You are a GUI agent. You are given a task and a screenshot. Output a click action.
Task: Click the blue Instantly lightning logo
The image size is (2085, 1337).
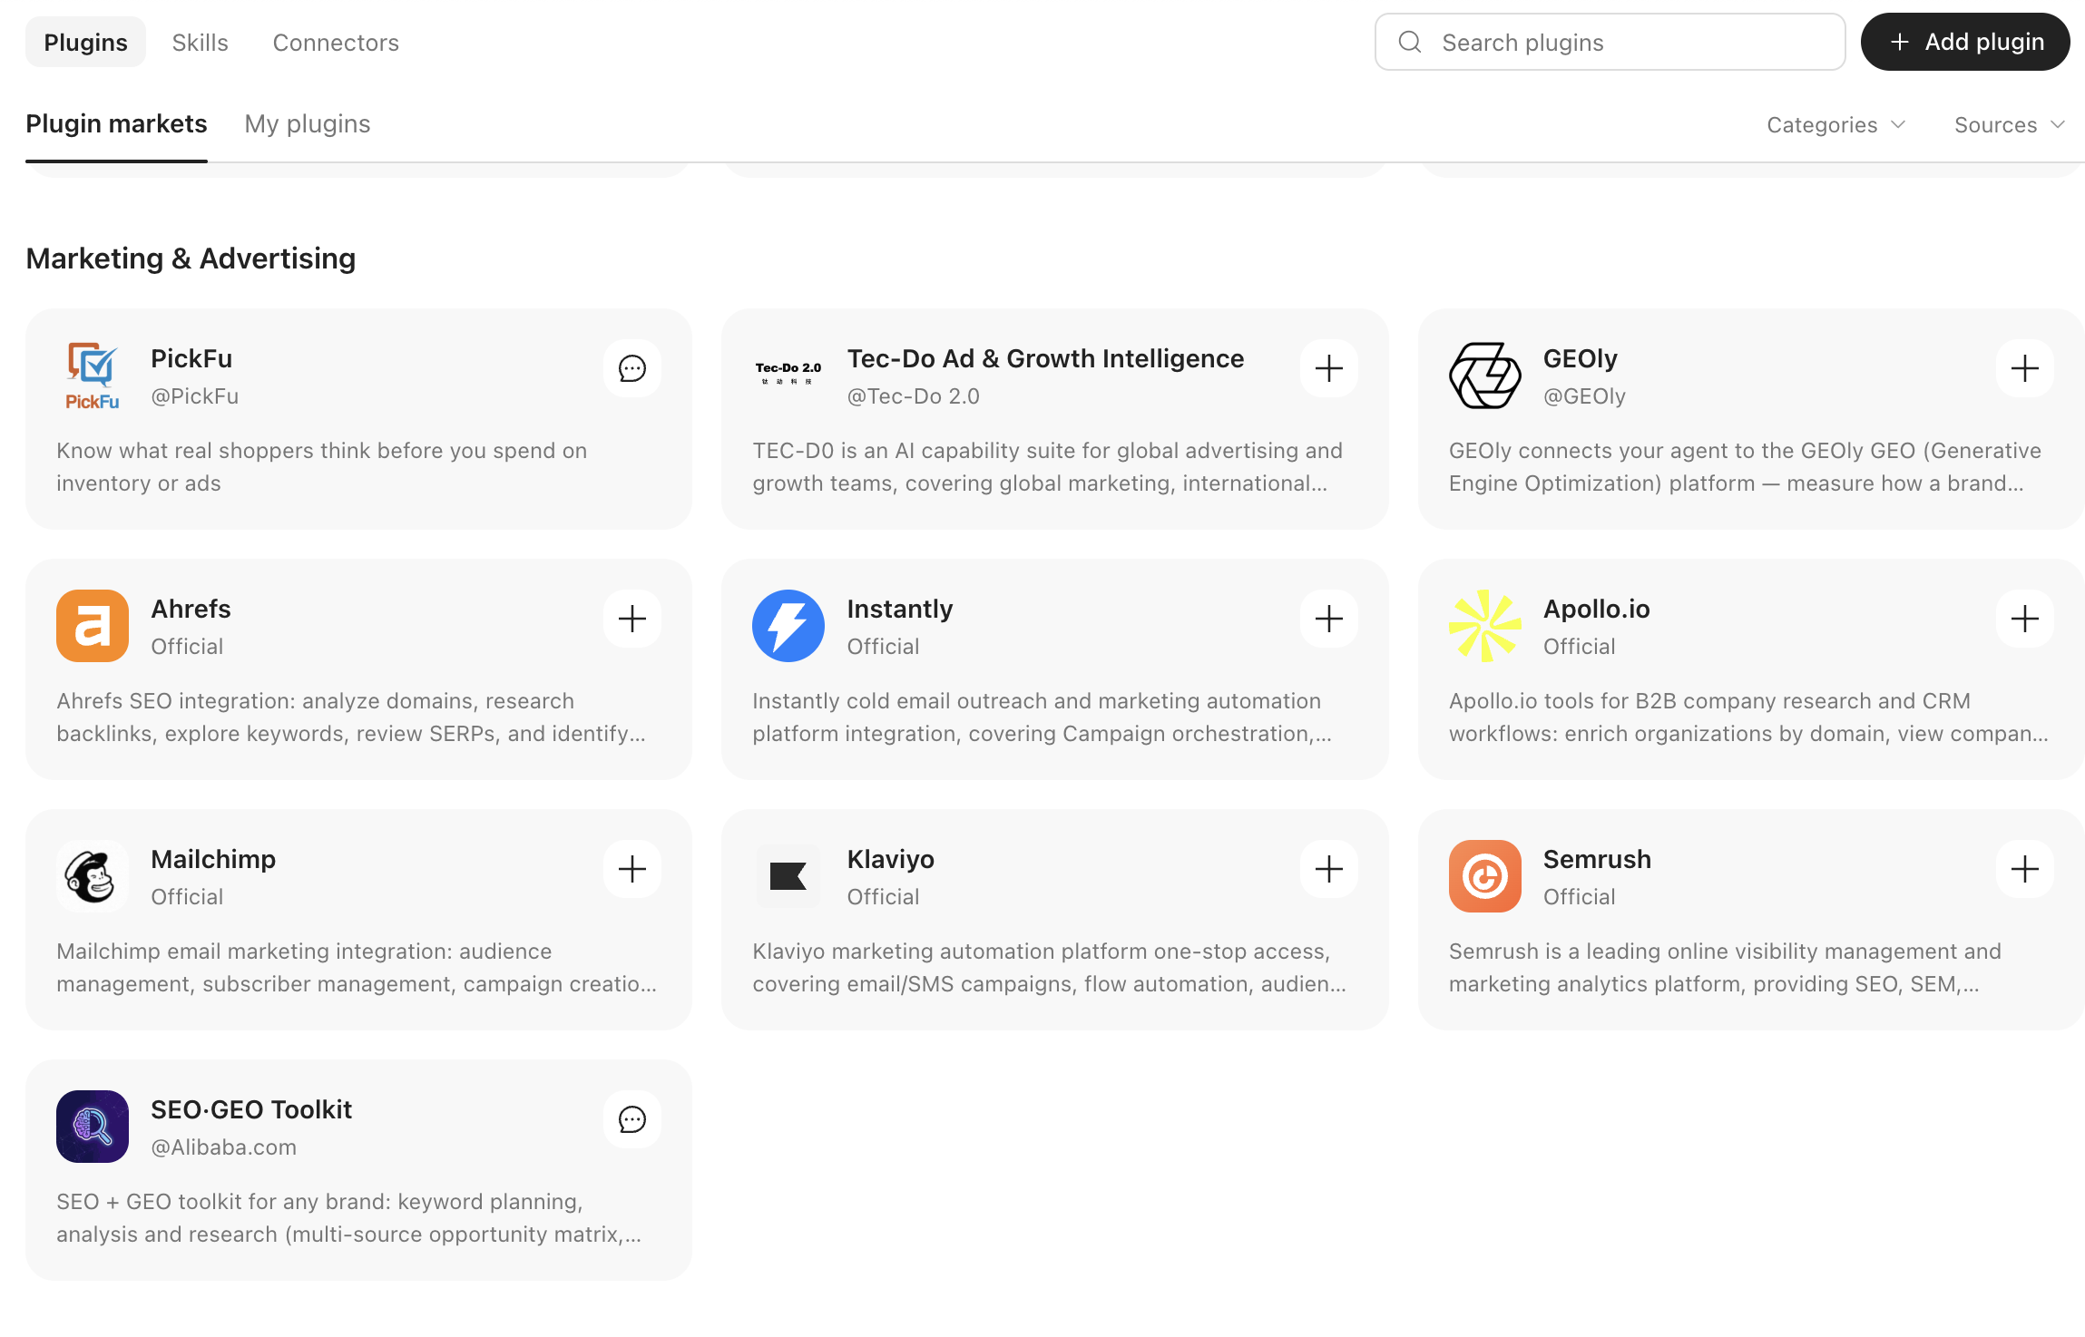(788, 626)
